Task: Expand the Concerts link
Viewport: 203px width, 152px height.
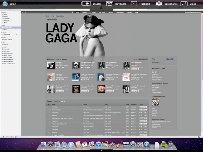Action: click(x=156, y=62)
